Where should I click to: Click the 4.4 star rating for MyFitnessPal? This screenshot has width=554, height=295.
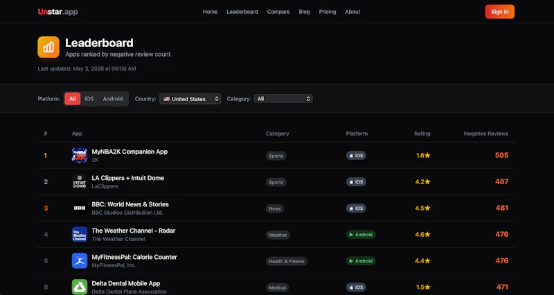click(422, 261)
